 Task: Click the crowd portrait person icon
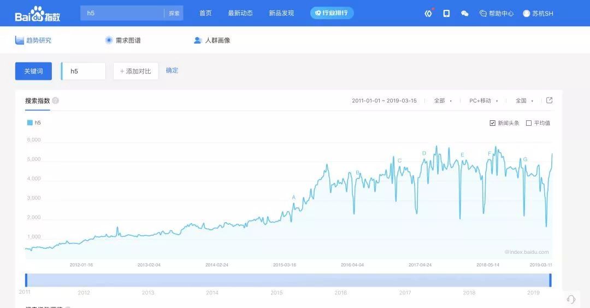click(198, 40)
